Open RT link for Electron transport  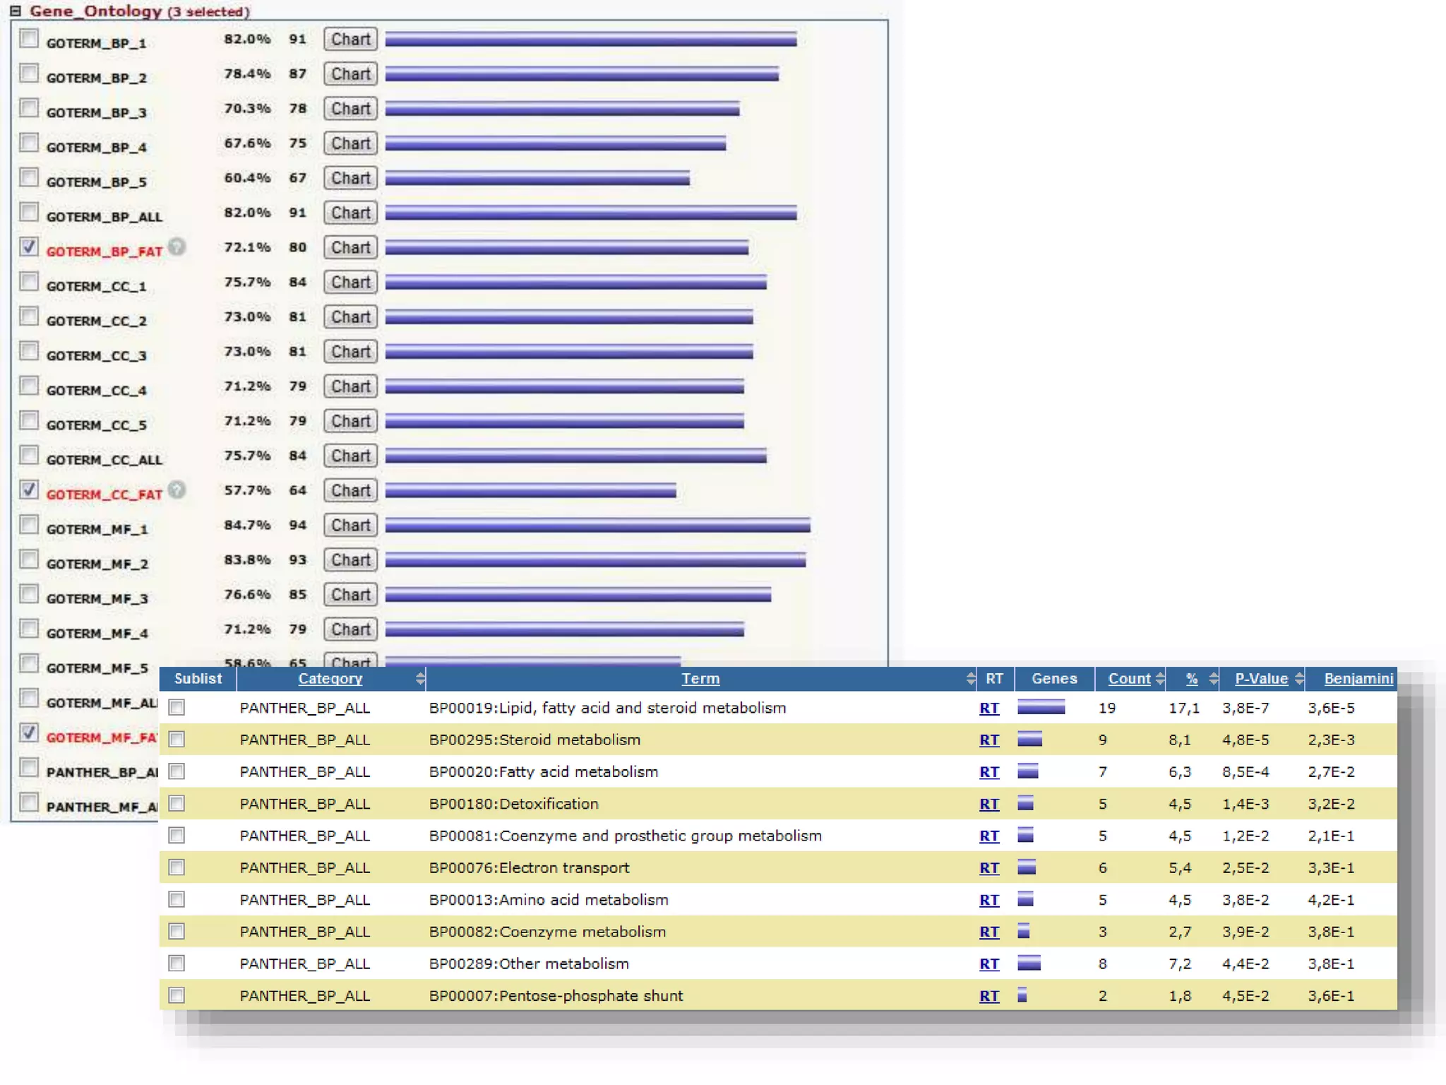point(988,868)
